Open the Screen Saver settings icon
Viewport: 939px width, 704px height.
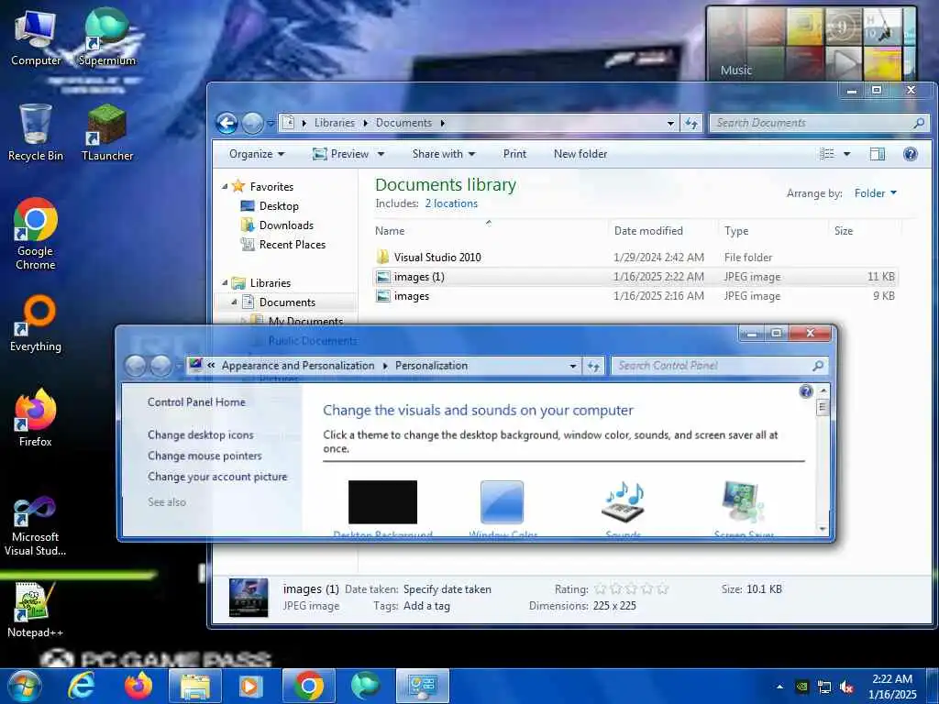pos(743,501)
